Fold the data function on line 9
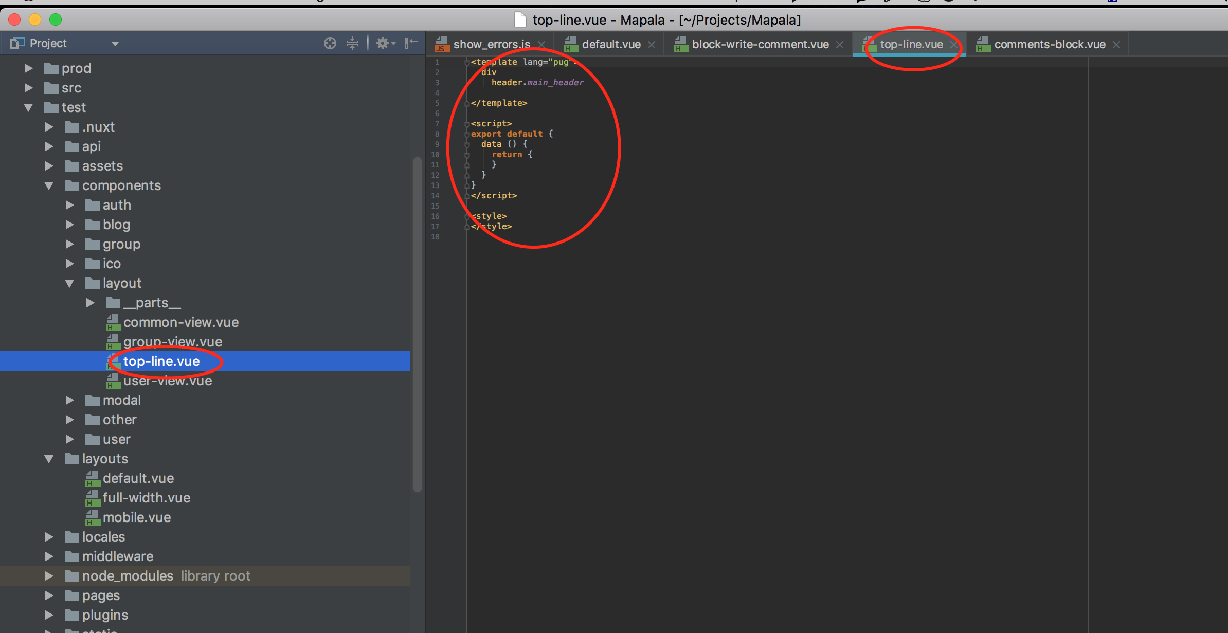Viewport: 1228px width, 633px height. pos(467,144)
